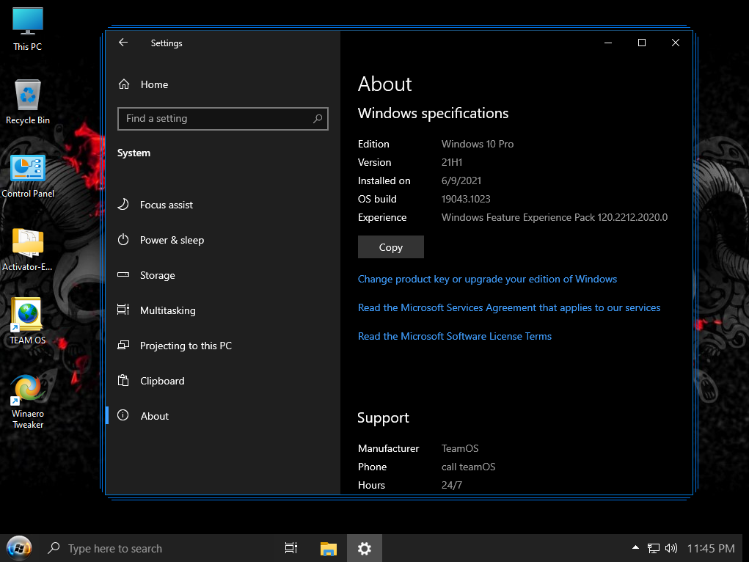The height and width of the screenshot is (562, 749).
Task: Click the Windows 10 Pro edition value
Action: pos(477,144)
